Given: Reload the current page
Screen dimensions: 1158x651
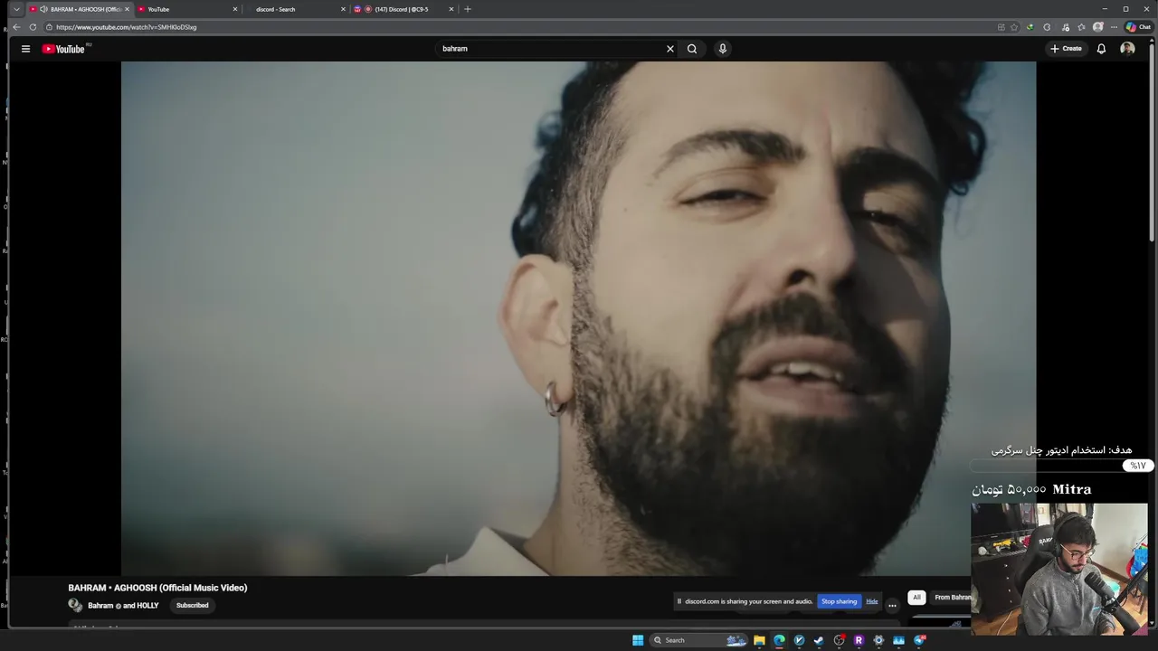Looking at the screenshot, I should click(33, 27).
